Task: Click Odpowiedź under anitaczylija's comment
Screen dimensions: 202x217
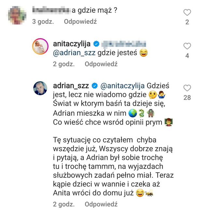Action: point(101,64)
